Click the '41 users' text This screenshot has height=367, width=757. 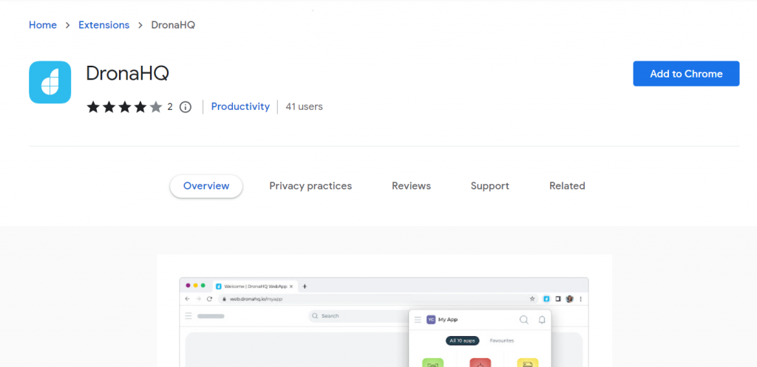tap(304, 106)
